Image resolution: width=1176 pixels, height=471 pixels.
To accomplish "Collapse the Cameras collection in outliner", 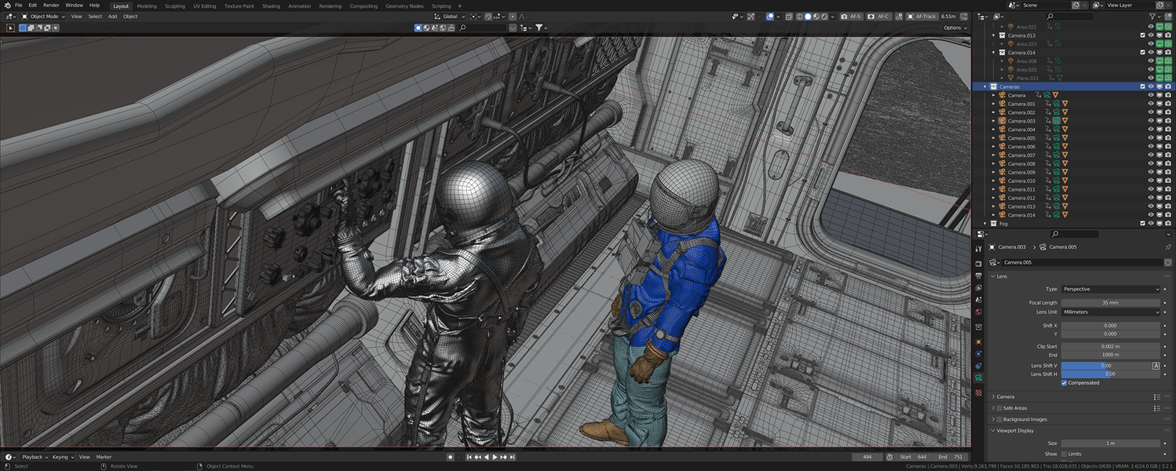I will pyautogui.click(x=985, y=86).
